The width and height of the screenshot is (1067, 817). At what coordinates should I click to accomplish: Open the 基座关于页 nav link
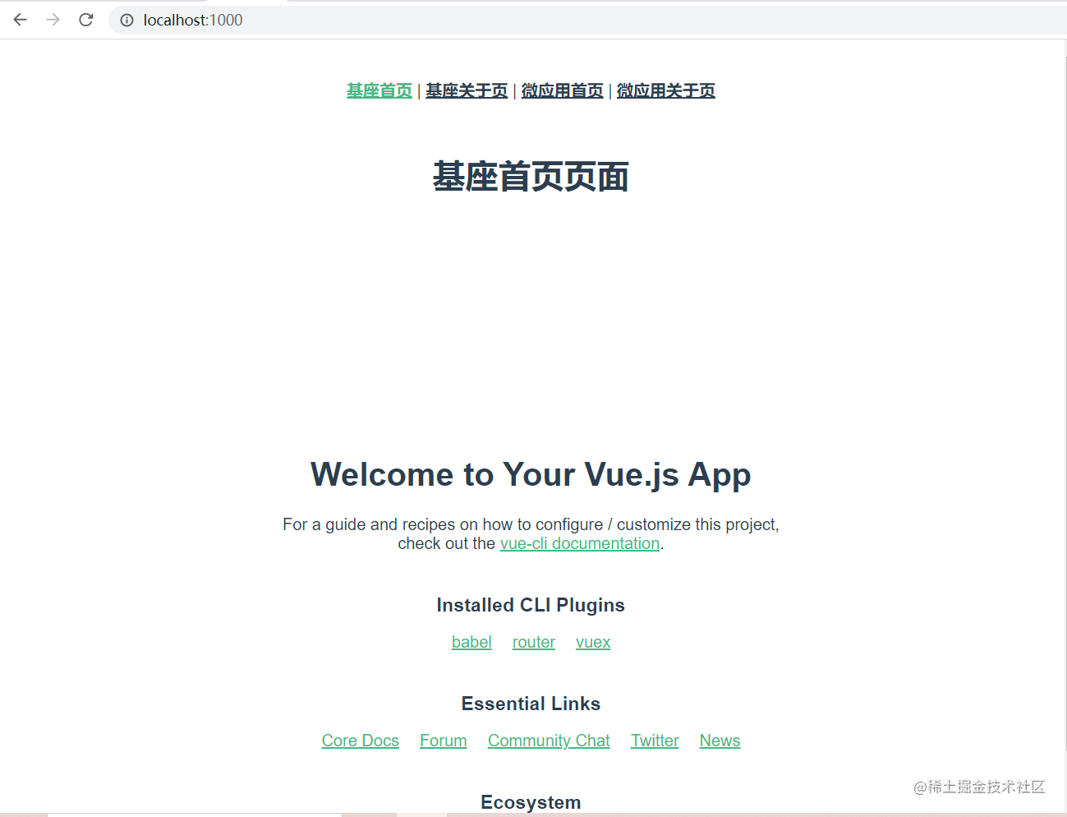pos(467,90)
